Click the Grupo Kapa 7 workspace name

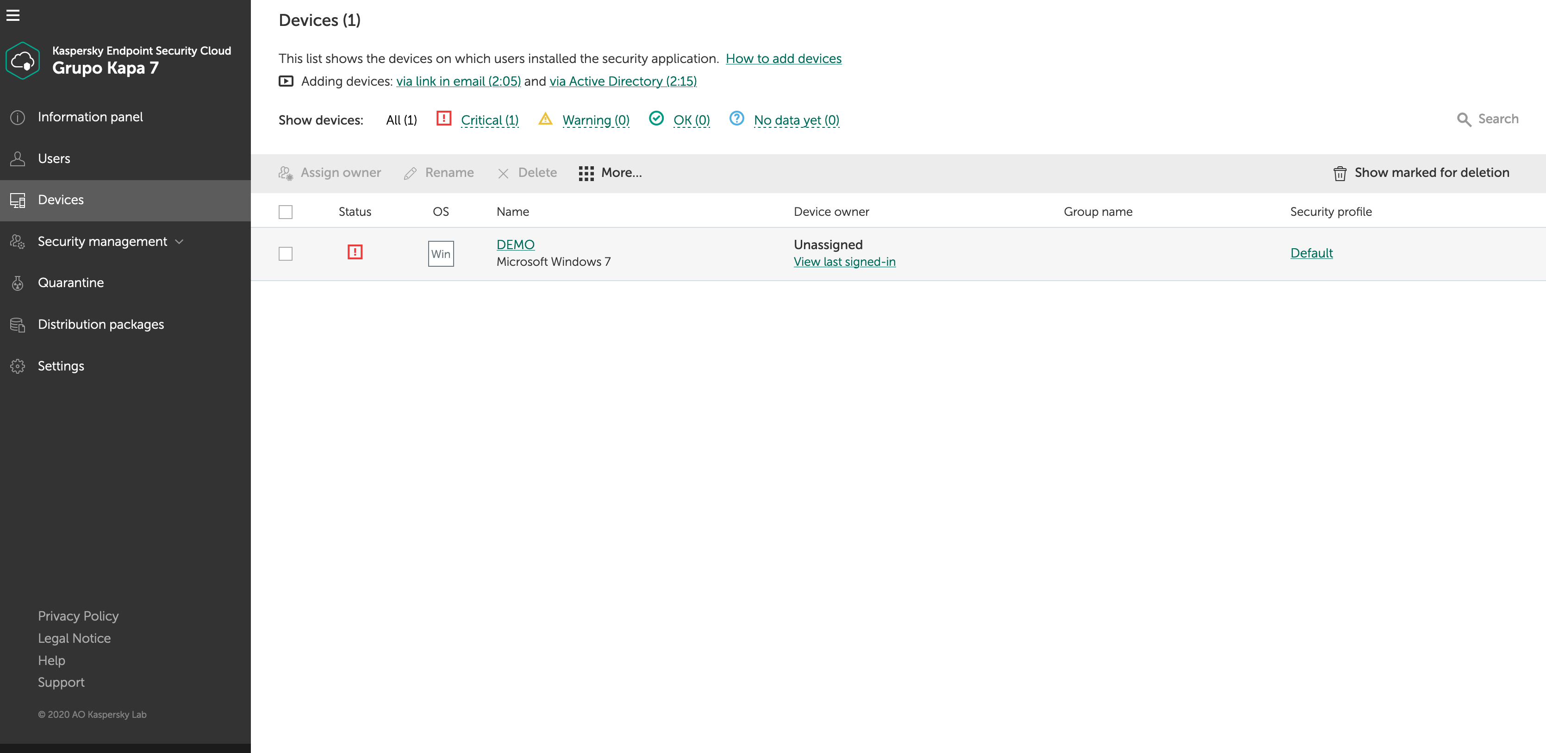(x=106, y=68)
